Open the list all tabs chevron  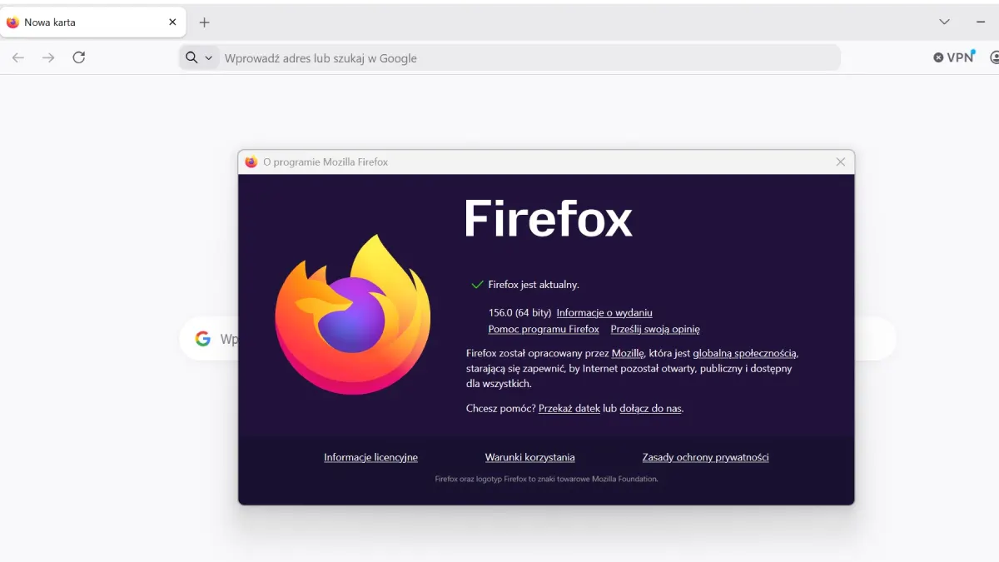(x=944, y=22)
